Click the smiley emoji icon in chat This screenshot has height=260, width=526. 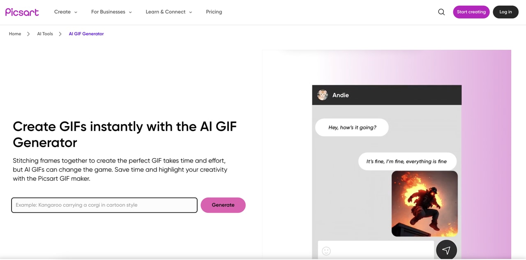tap(326, 251)
